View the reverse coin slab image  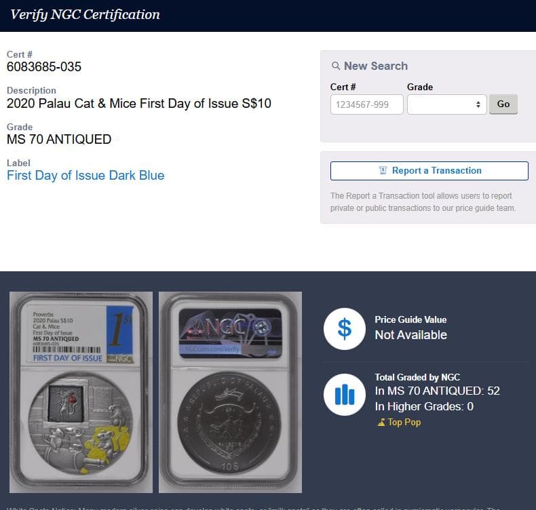click(x=230, y=391)
